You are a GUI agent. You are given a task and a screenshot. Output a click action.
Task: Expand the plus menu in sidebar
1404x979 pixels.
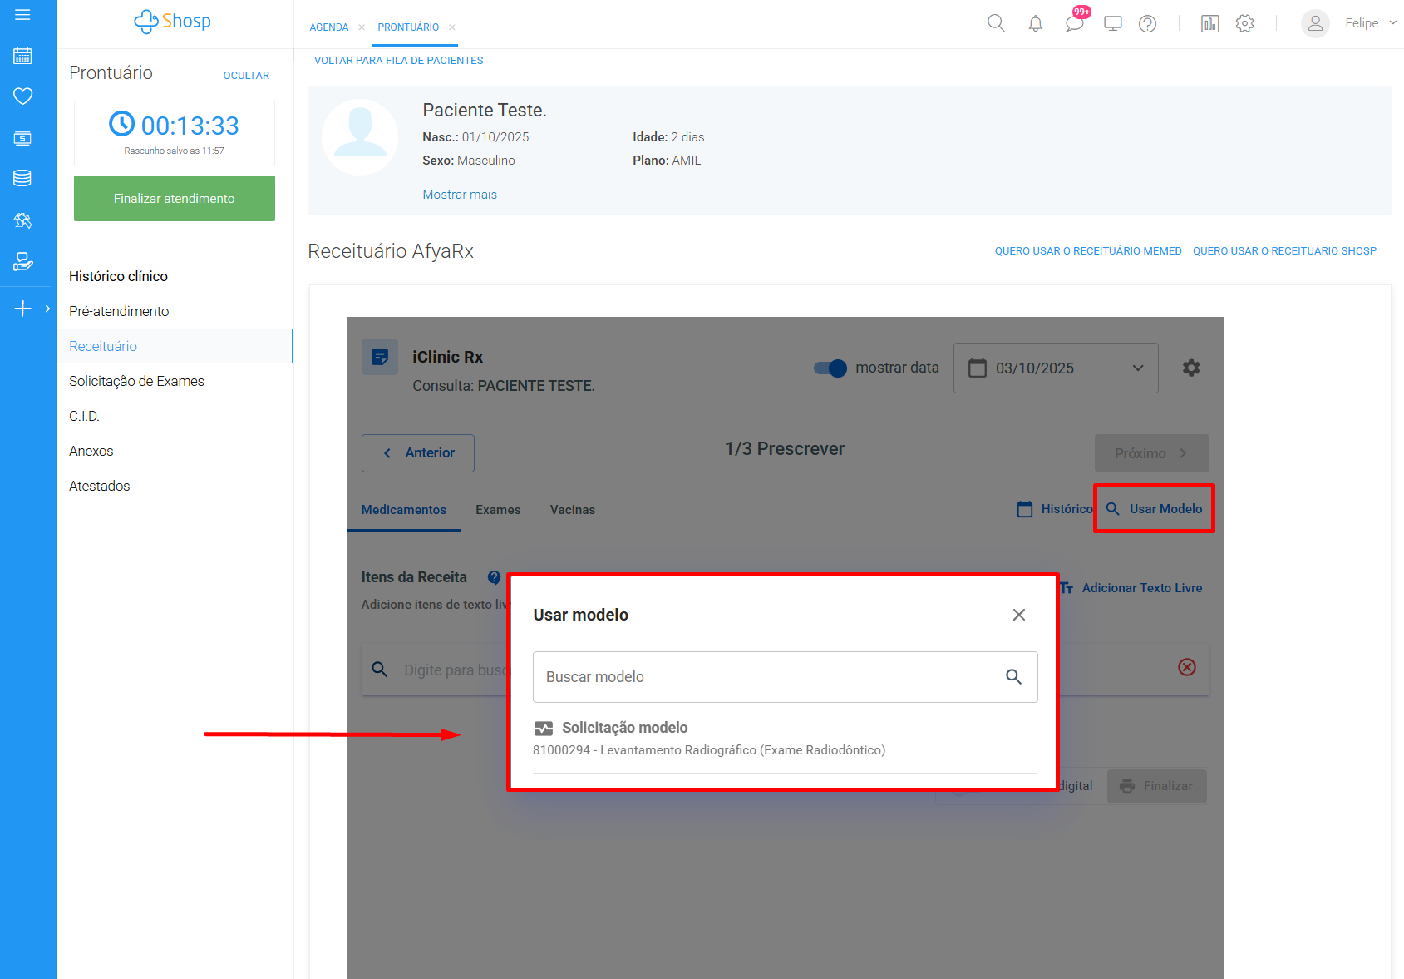[23, 309]
